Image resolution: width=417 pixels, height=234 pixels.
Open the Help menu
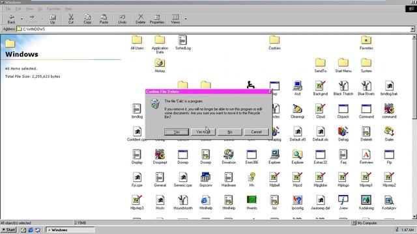click(68, 9)
